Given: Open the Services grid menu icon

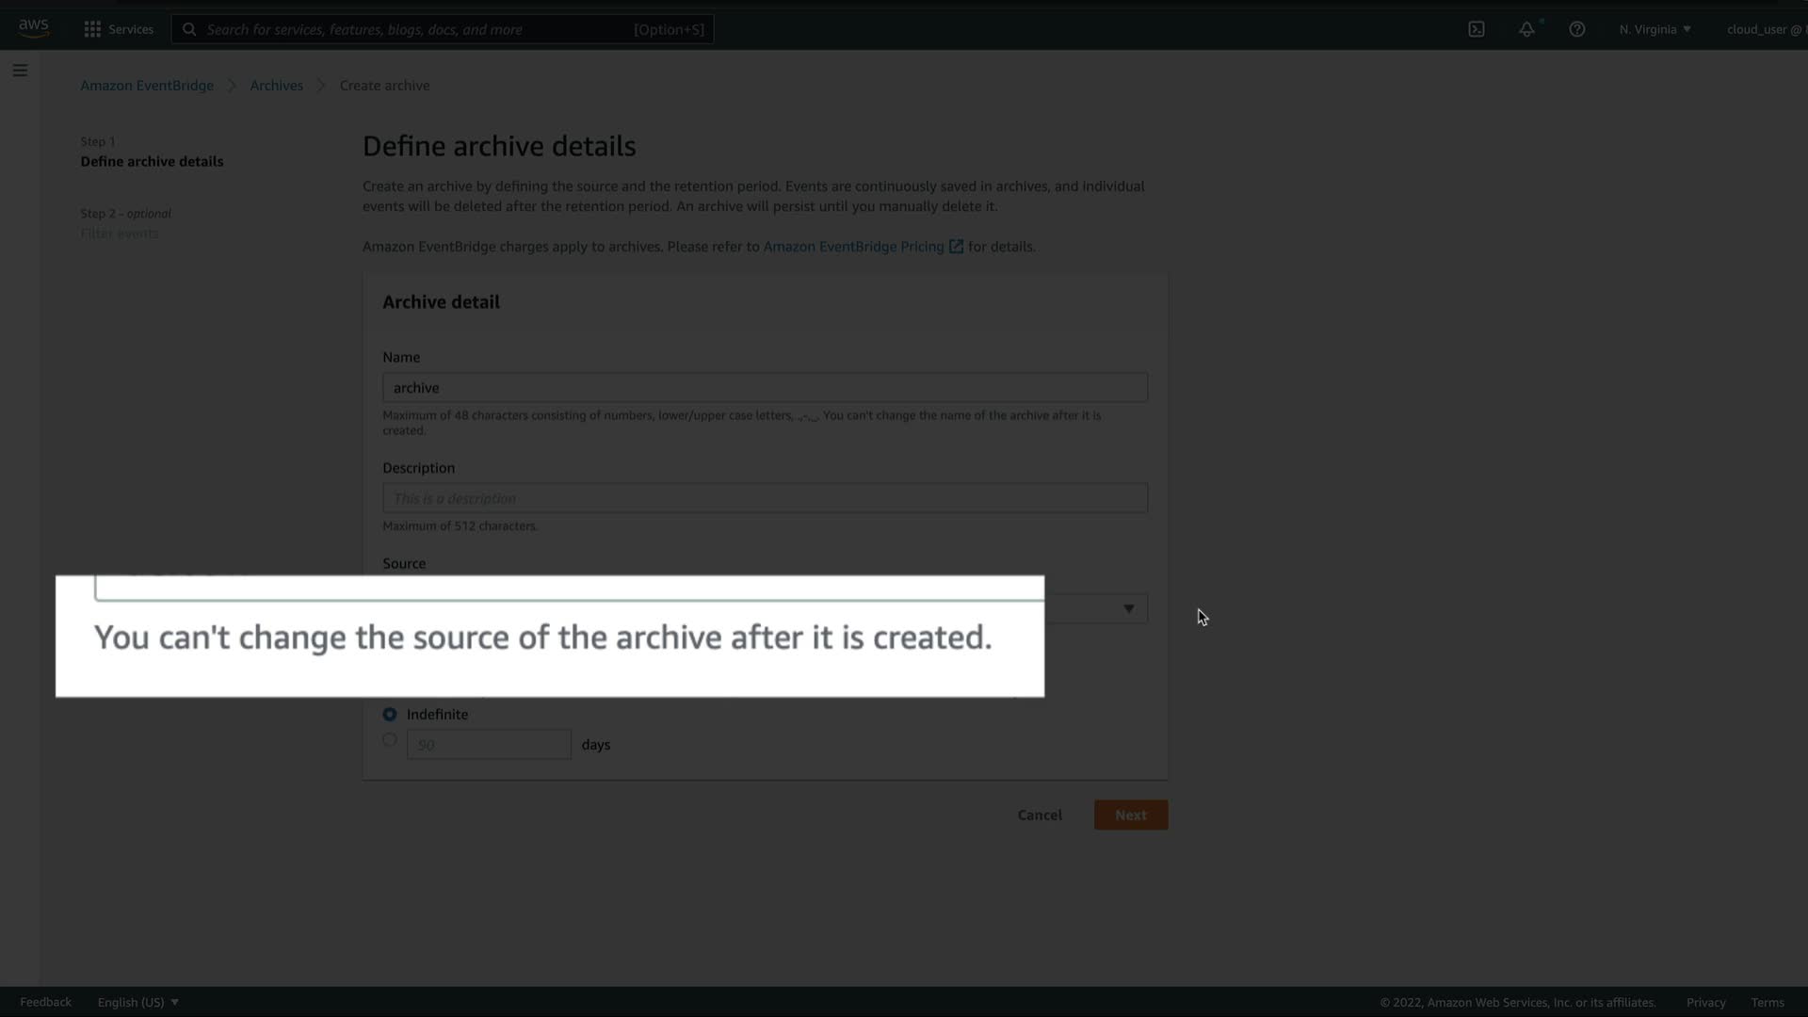Looking at the screenshot, I should coord(92,29).
